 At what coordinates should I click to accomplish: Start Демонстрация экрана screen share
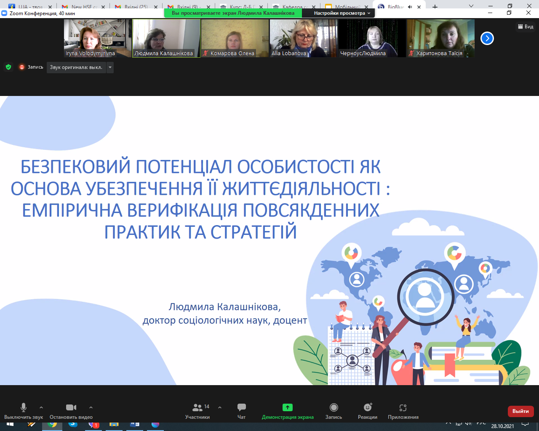tap(288, 411)
